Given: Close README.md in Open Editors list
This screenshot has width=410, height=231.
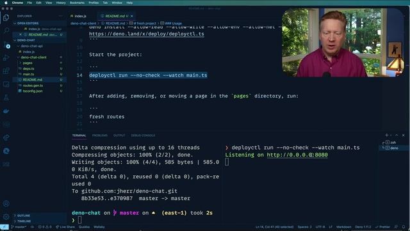Looking at the screenshot, I should (x=20, y=35).
